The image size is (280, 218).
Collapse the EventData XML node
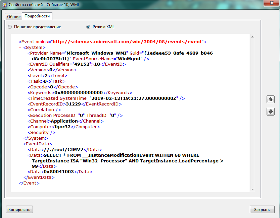pyautogui.click(x=20, y=144)
